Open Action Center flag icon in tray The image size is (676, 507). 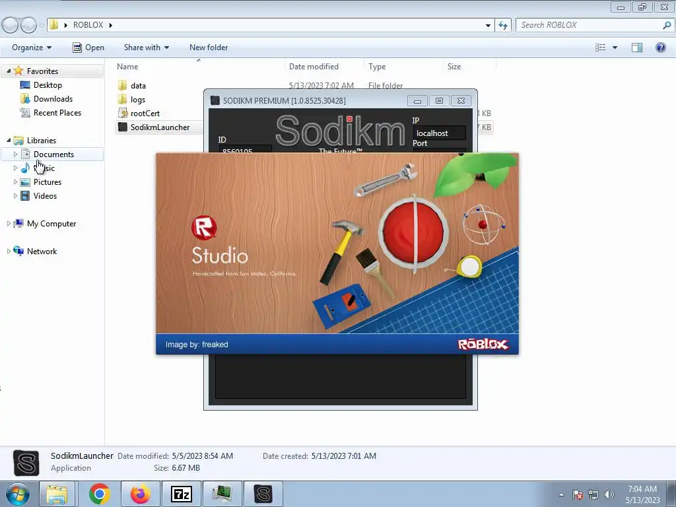(578, 494)
